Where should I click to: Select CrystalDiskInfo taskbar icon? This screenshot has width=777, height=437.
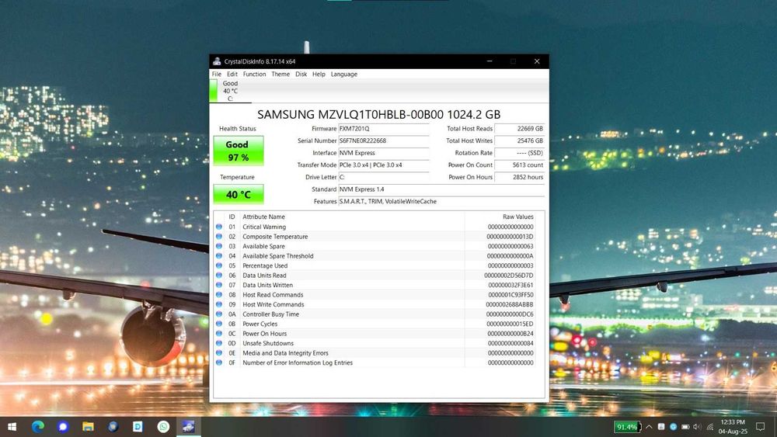pos(188,427)
